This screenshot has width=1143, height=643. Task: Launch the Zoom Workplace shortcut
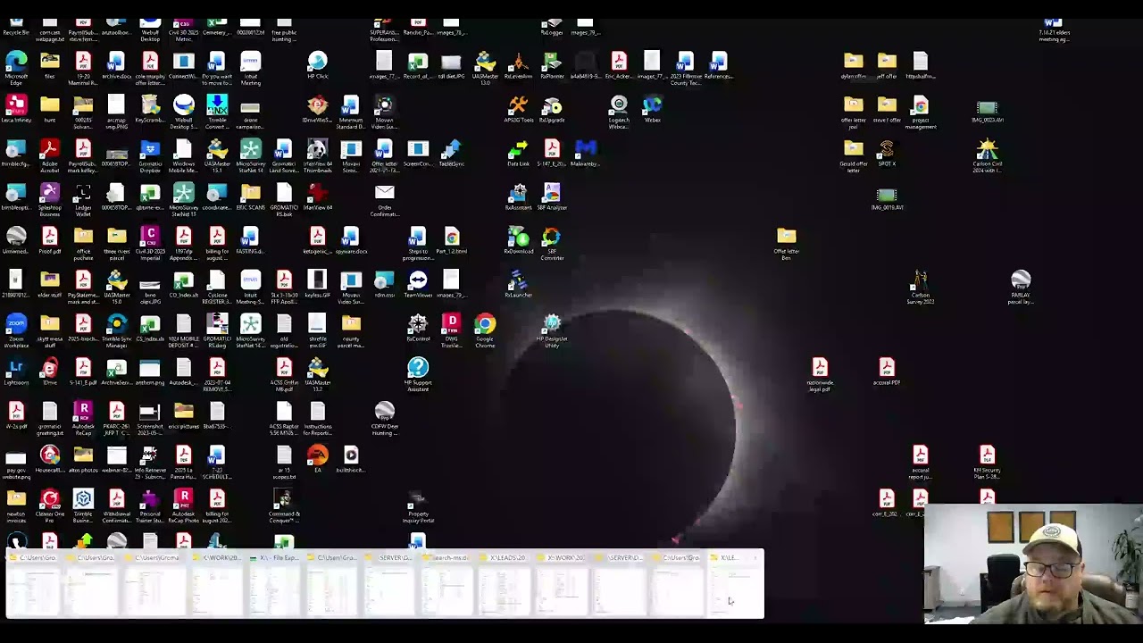[x=16, y=325]
